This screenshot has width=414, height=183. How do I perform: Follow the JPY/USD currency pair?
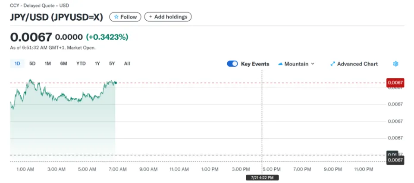(125, 17)
